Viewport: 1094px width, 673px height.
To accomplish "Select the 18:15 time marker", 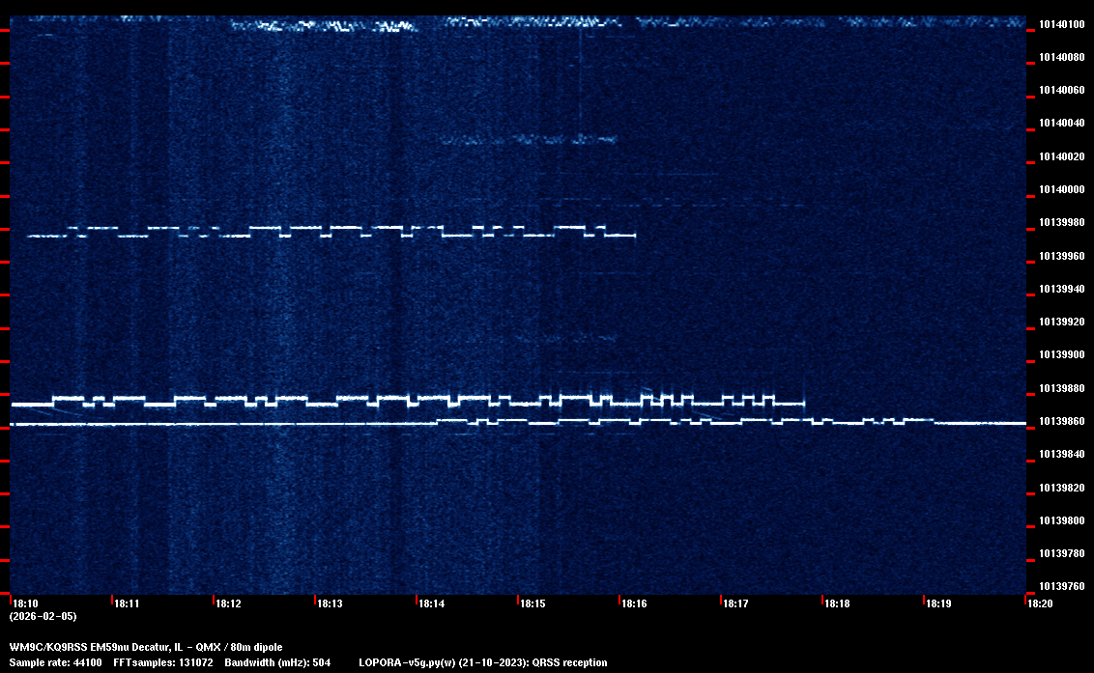I will click(x=533, y=603).
